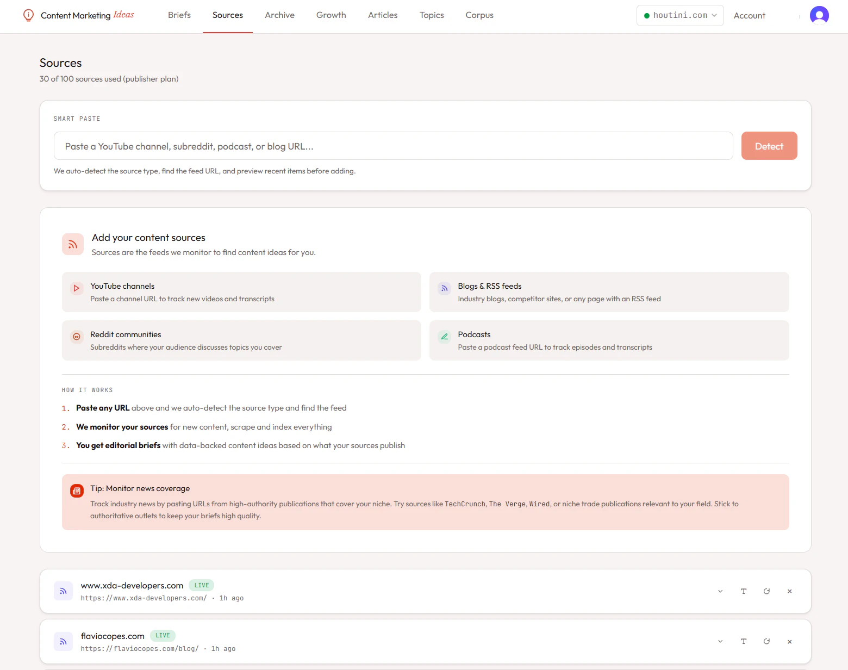This screenshot has height=670, width=848.
Task: Remove the flaviocopes.com source
Action: point(790,641)
